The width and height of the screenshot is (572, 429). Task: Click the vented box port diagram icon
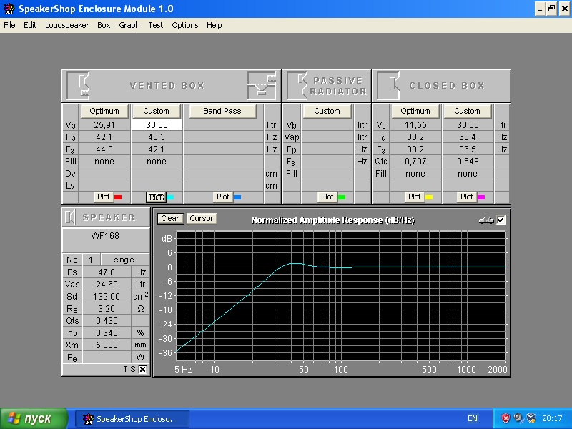point(261,85)
